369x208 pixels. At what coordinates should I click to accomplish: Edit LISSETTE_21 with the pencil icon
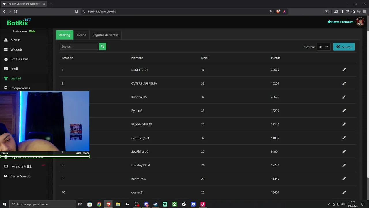pyautogui.click(x=344, y=70)
